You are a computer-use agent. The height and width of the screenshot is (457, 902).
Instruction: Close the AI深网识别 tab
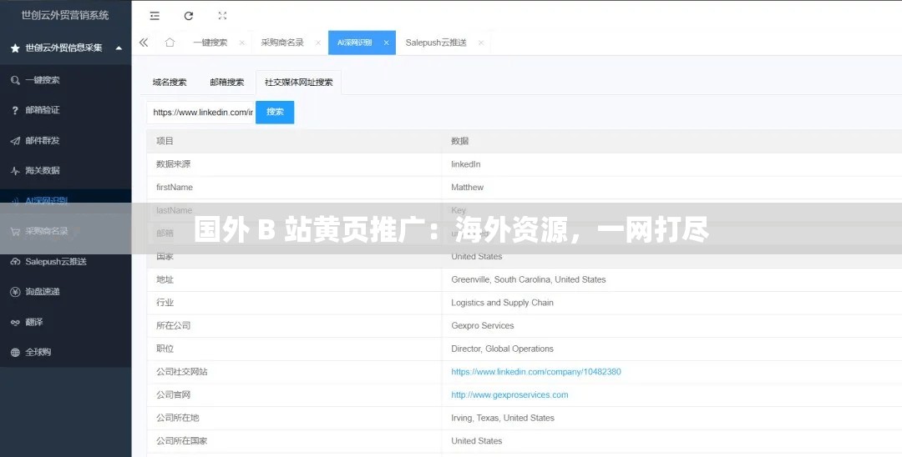(386, 43)
